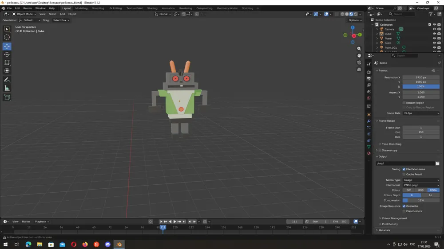Browse output folder with the folder icon
The height and width of the screenshot is (249, 444).
pyautogui.click(x=437, y=163)
